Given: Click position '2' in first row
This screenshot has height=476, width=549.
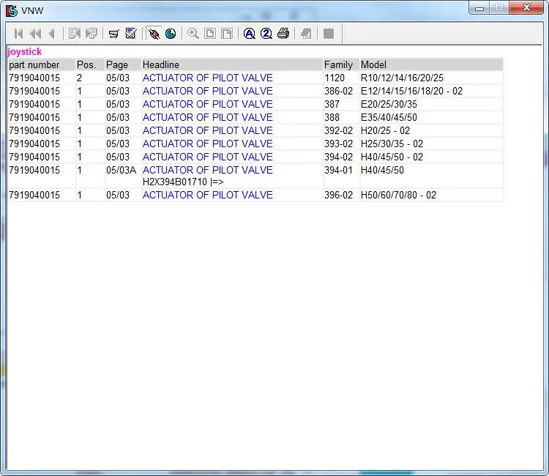Looking at the screenshot, I should click(x=79, y=78).
